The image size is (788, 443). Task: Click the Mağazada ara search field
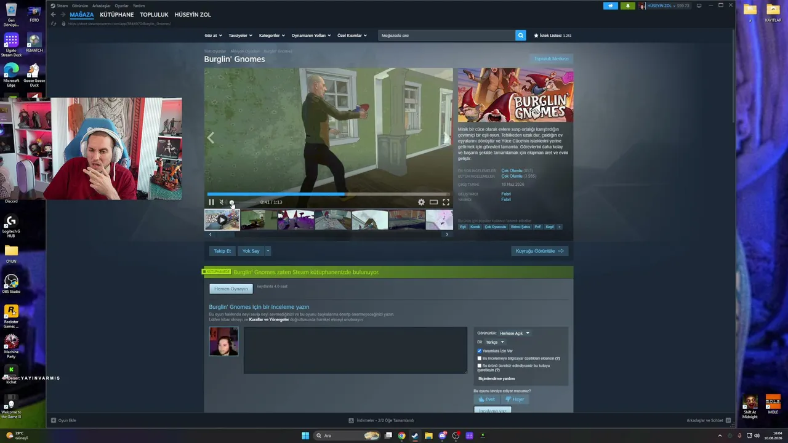pyautogui.click(x=447, y=36)
